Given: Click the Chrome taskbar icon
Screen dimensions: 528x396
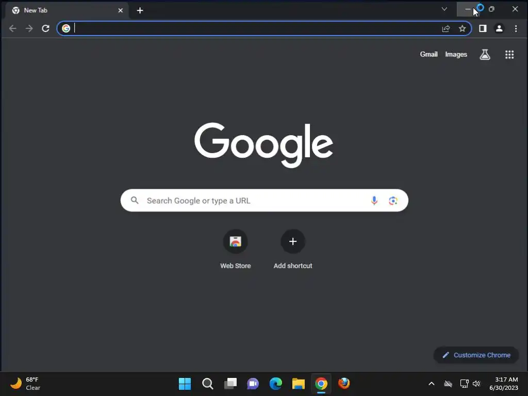Looking at the screenshot, I should [321, 384].
